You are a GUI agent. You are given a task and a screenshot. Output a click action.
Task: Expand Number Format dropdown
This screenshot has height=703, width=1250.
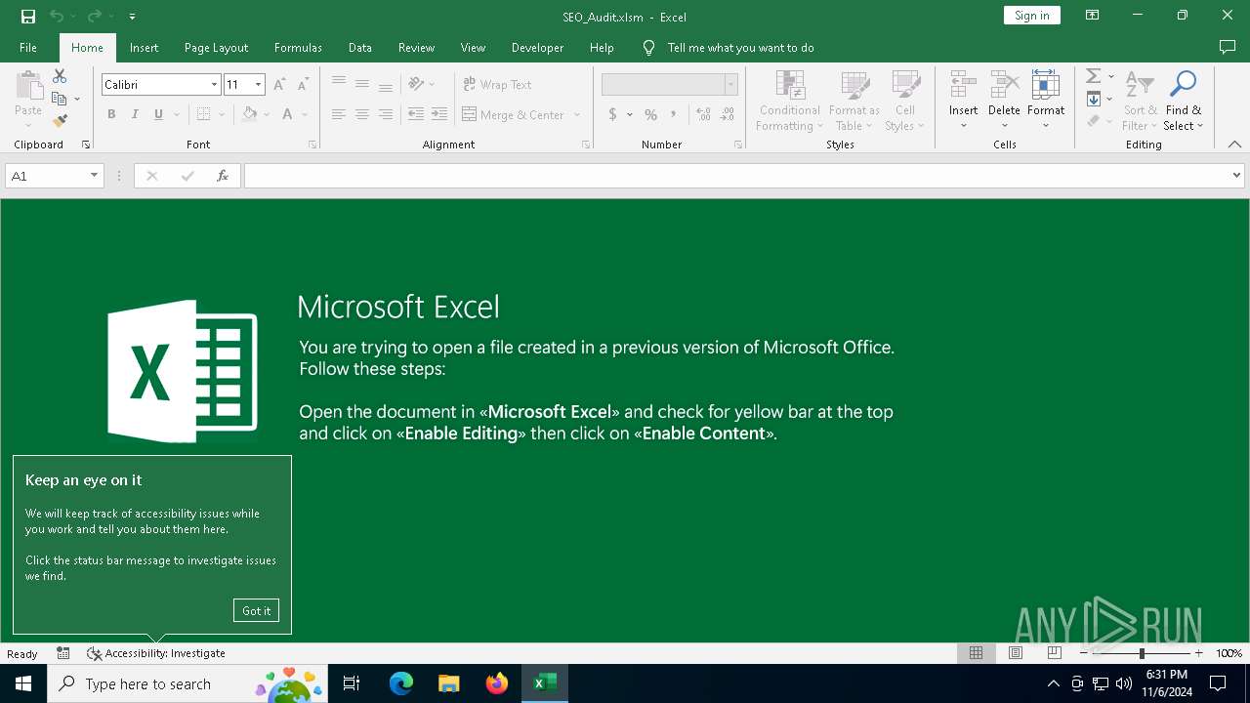730,85
